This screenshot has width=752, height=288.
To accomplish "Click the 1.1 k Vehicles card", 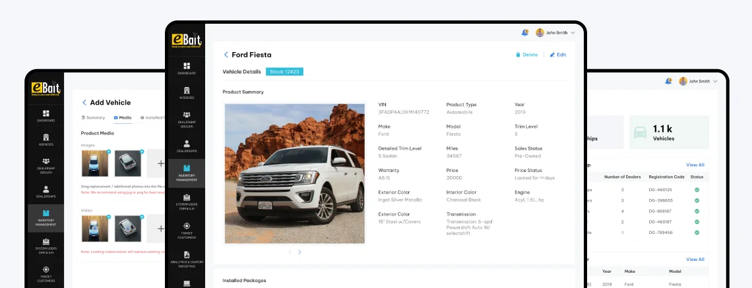I will click(x=669, y=132).
